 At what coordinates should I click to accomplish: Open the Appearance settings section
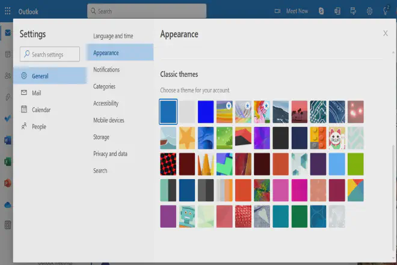pos(120,53)
